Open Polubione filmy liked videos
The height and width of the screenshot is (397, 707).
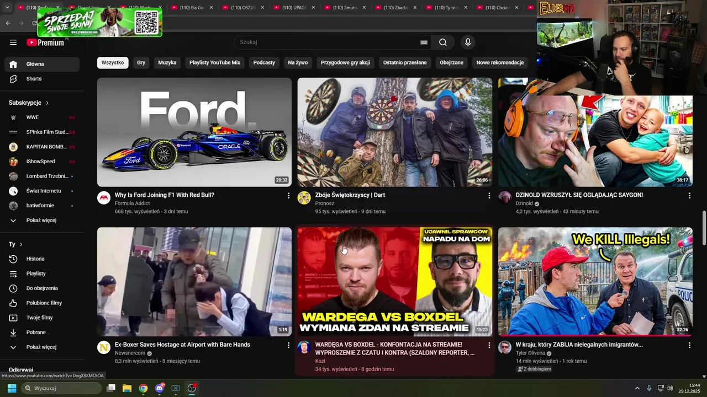pos(42,303)
